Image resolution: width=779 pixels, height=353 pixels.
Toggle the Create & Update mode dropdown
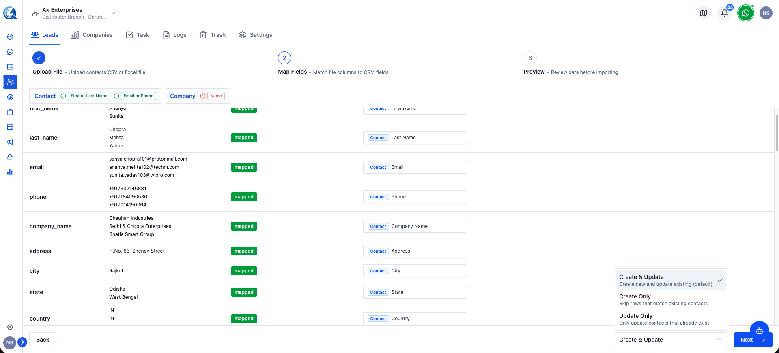[671, 340]
